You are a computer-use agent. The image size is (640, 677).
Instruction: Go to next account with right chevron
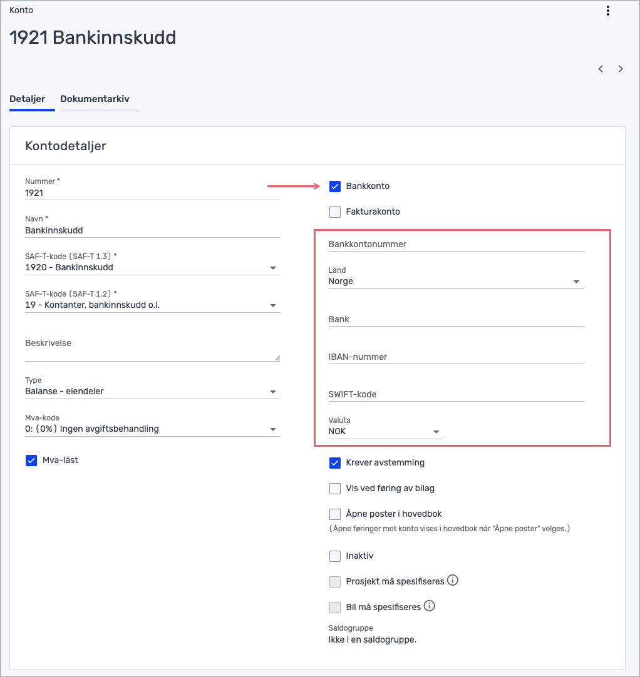pyautogui.click(x=621, y=69)
